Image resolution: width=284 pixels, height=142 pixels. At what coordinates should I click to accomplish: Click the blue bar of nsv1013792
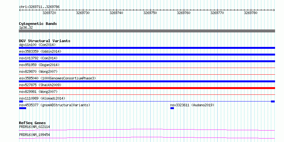coord(147,61)
